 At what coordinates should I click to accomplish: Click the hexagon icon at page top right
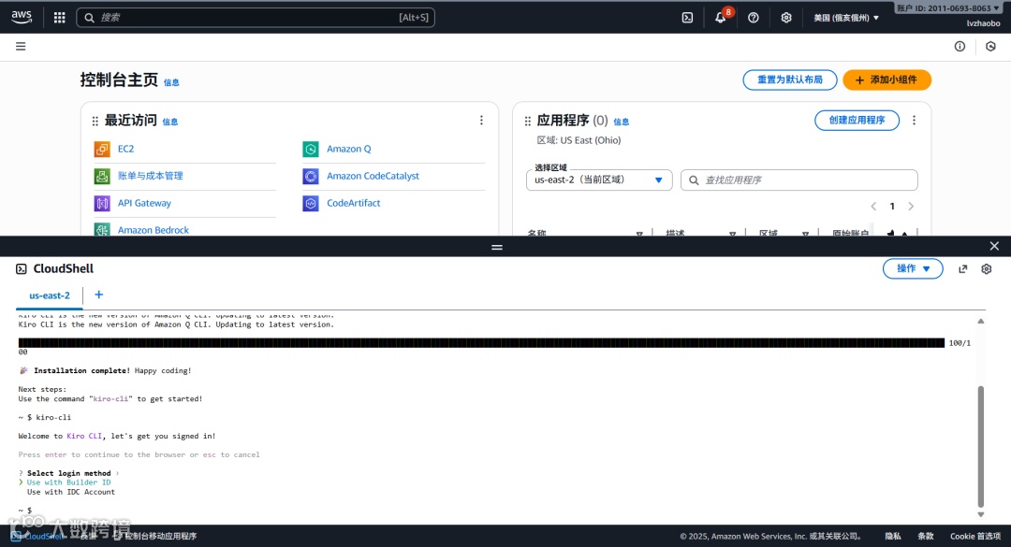[x=991, y=47]
